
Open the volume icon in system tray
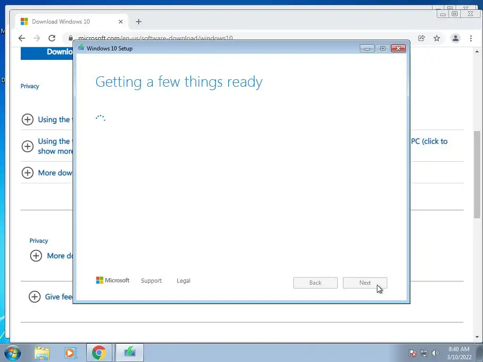coord(435,353)
